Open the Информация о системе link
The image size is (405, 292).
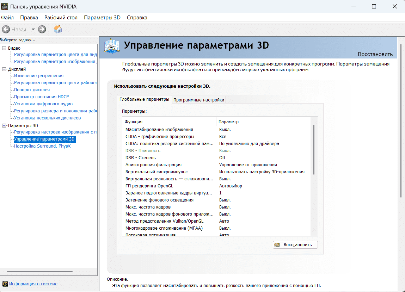tap(33, 284)
